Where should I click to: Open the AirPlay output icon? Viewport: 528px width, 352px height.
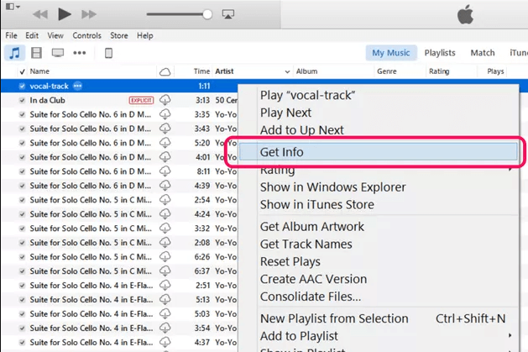[x=228, y=14]
